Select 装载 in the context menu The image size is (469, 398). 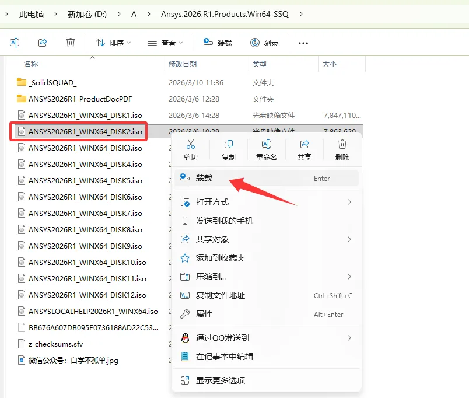click(267, 179)
